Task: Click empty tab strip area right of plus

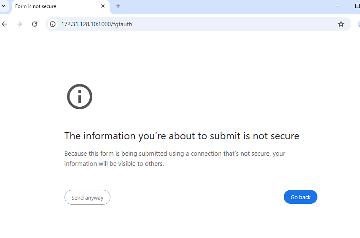Action: coord(228,6)
